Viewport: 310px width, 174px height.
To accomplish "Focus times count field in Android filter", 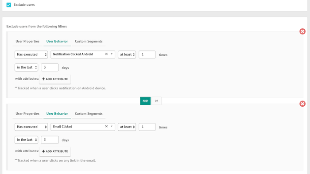I will pyautogui.click(x=147, y=54).
